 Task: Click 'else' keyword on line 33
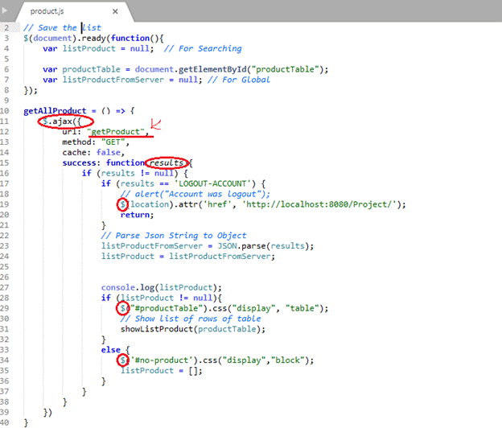(x=111, y=350)
